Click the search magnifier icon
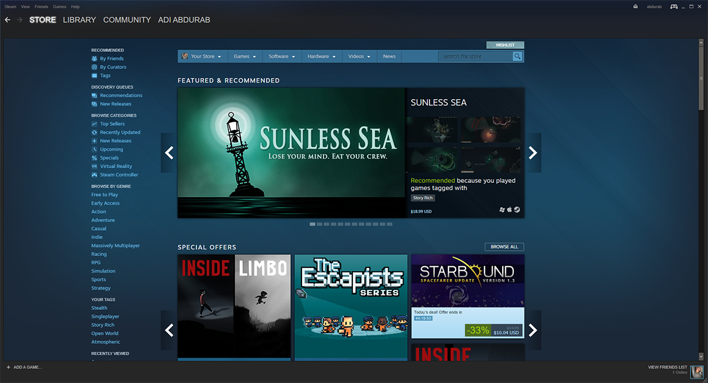This screenshot has width=708, height=383. click(517, 56)
